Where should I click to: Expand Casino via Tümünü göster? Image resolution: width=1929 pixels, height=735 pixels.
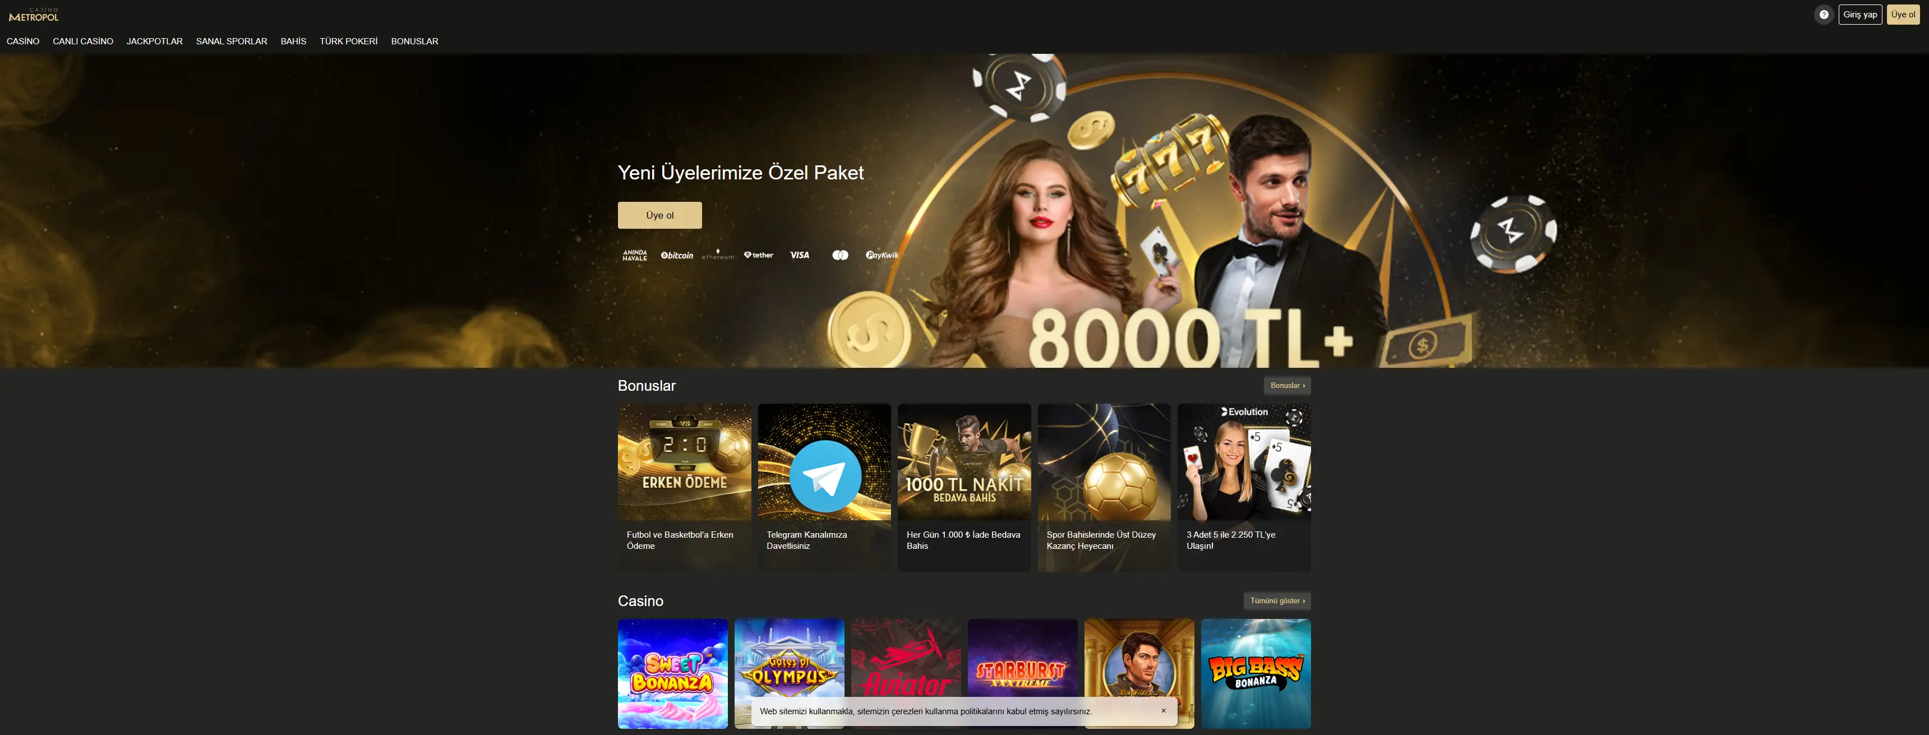[x=1277, y=601]
